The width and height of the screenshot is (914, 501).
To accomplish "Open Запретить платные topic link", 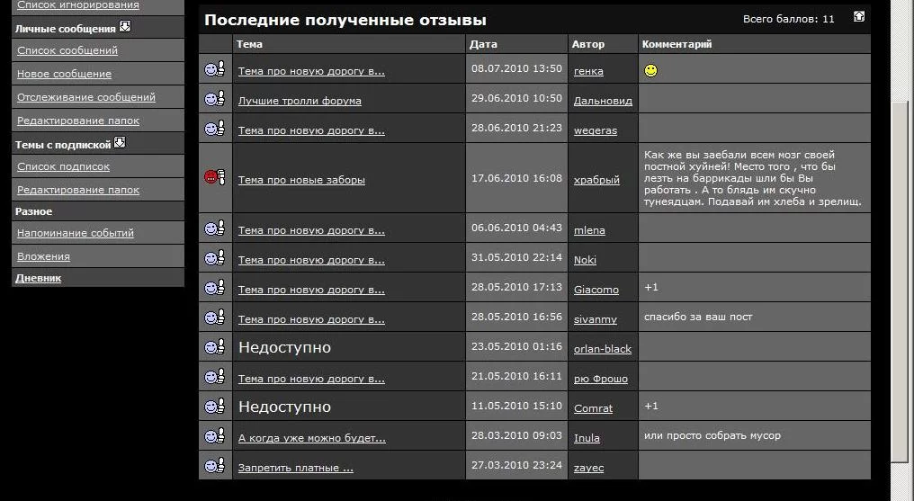I will click(x=296, y=468).
